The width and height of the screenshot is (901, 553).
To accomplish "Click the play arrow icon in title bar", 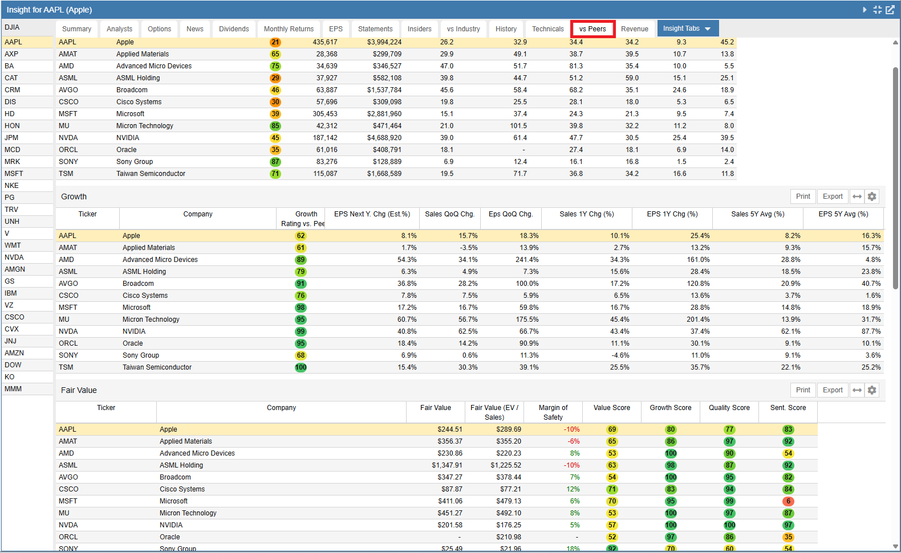I will point(865,10).
